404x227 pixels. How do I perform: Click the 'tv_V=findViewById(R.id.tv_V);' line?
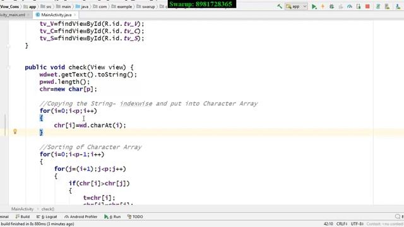(92, 24)
